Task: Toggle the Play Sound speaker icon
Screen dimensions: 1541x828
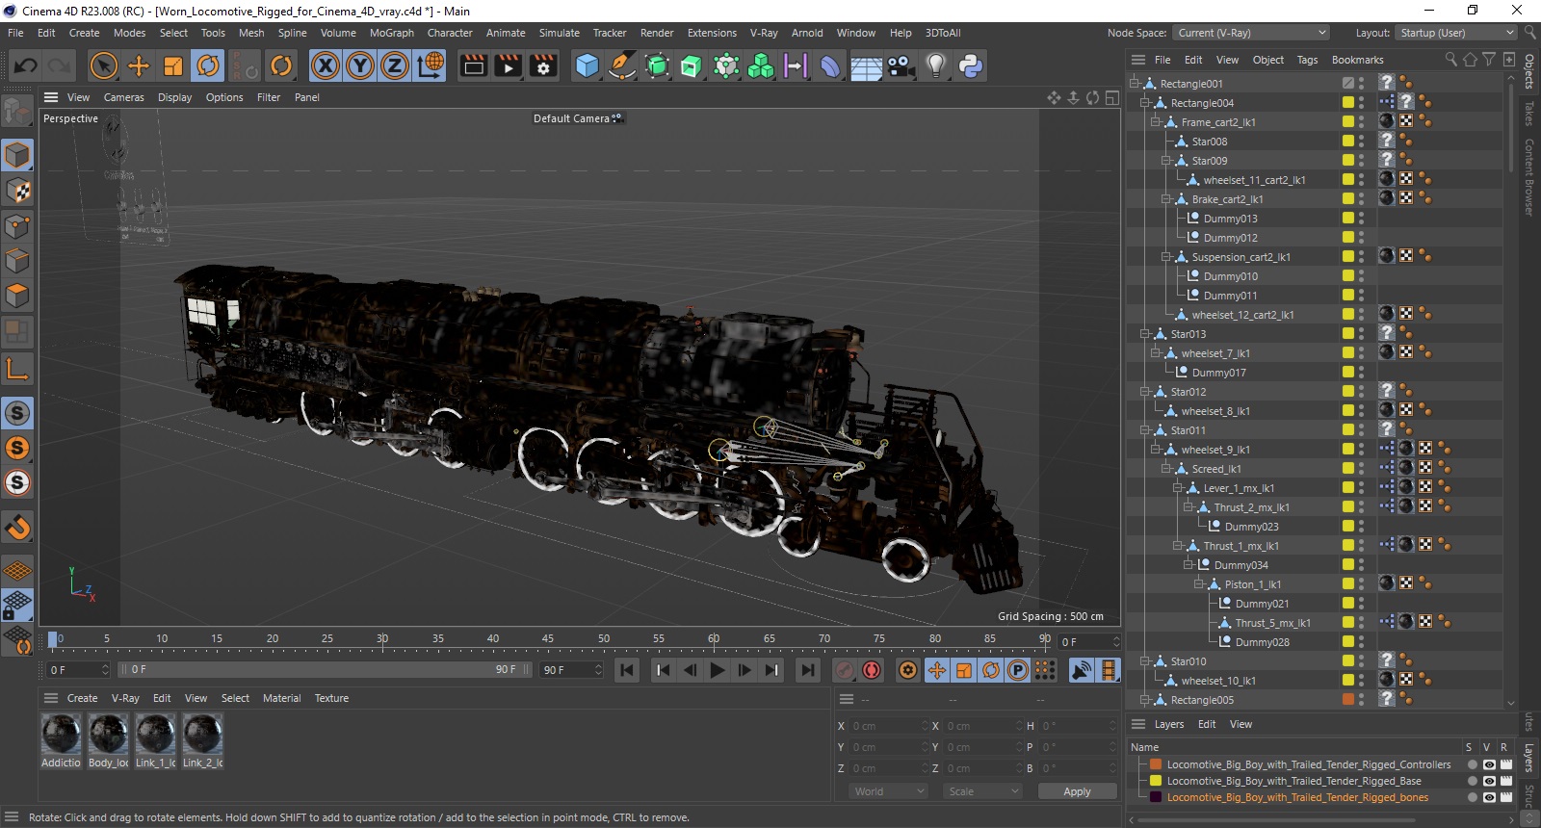Action: click(1082, 670)
